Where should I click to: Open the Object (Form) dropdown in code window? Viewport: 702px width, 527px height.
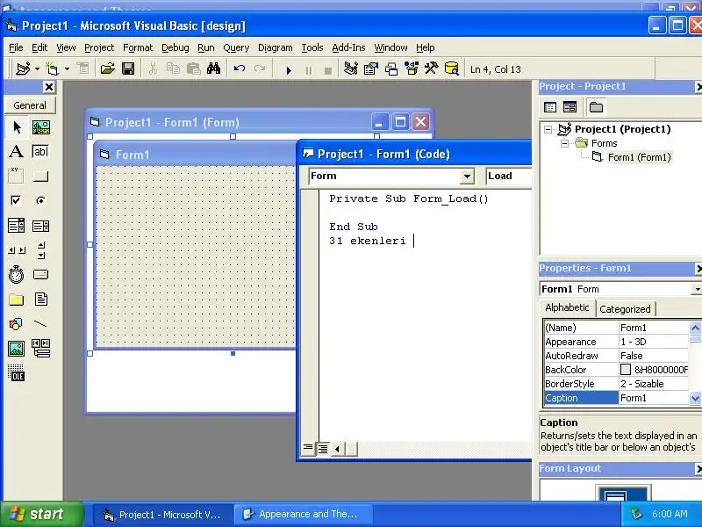tap(467, 177)
